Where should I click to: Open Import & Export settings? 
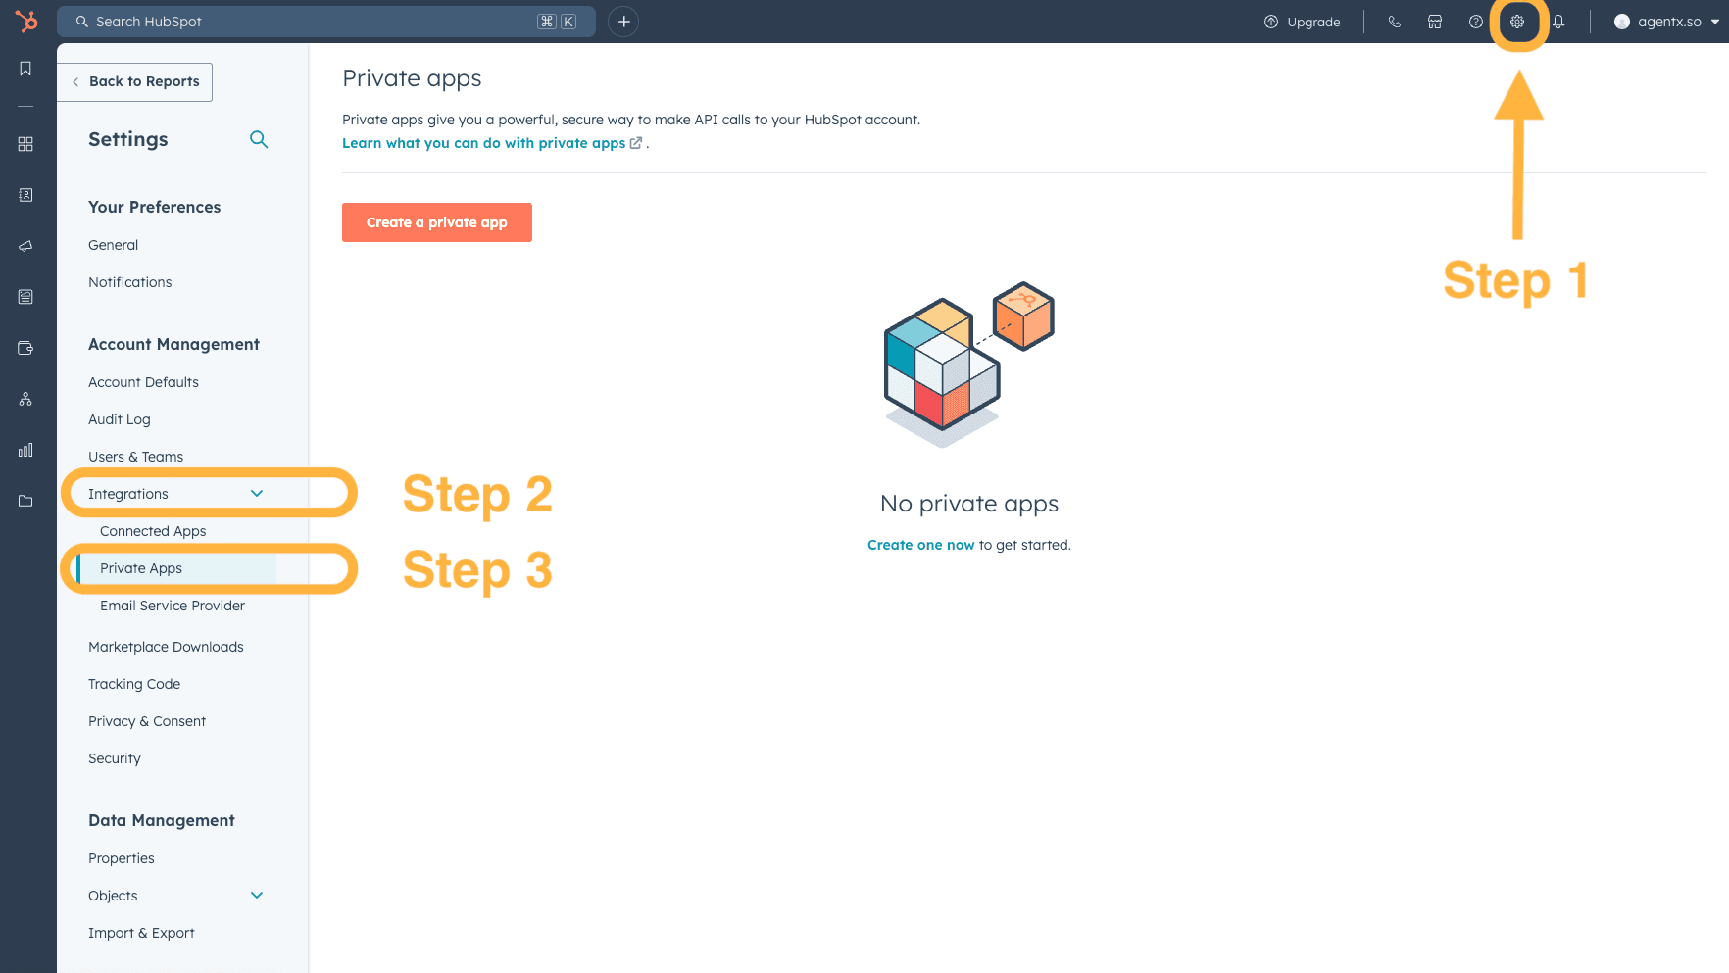pos(141,933)
